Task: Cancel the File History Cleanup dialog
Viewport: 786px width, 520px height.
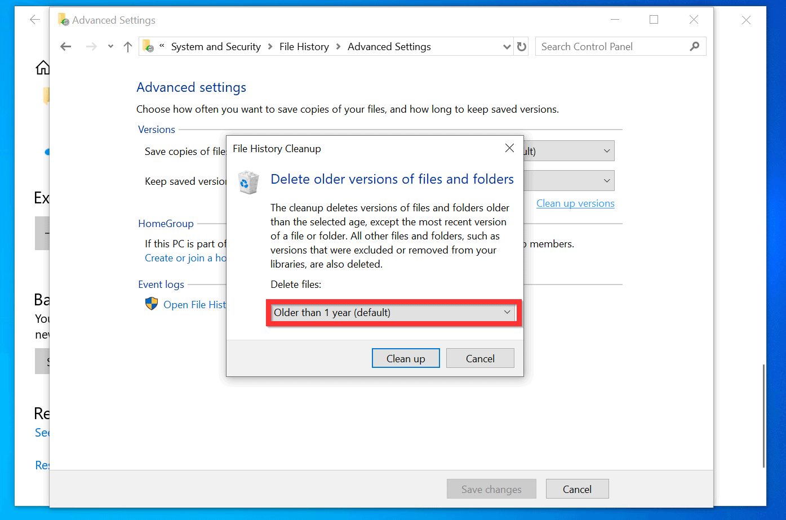Action: [x=480, y=358]
